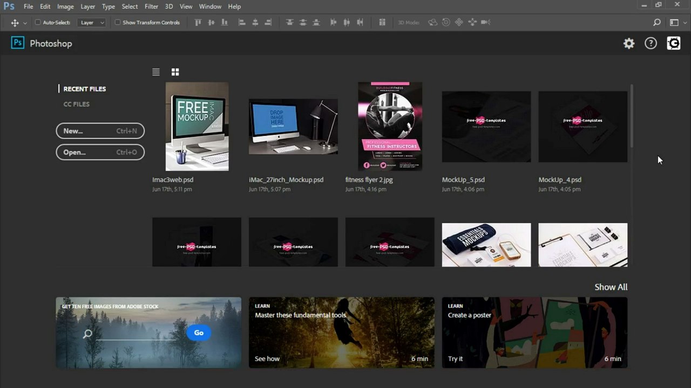This screenshot has width=691, height=388.
Task: Enable the Auto-Select checkbox
Action: (38, 23)
